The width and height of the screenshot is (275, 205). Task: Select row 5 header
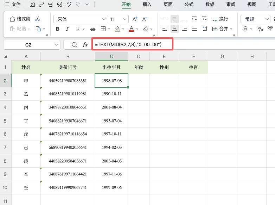pos(5,121)
